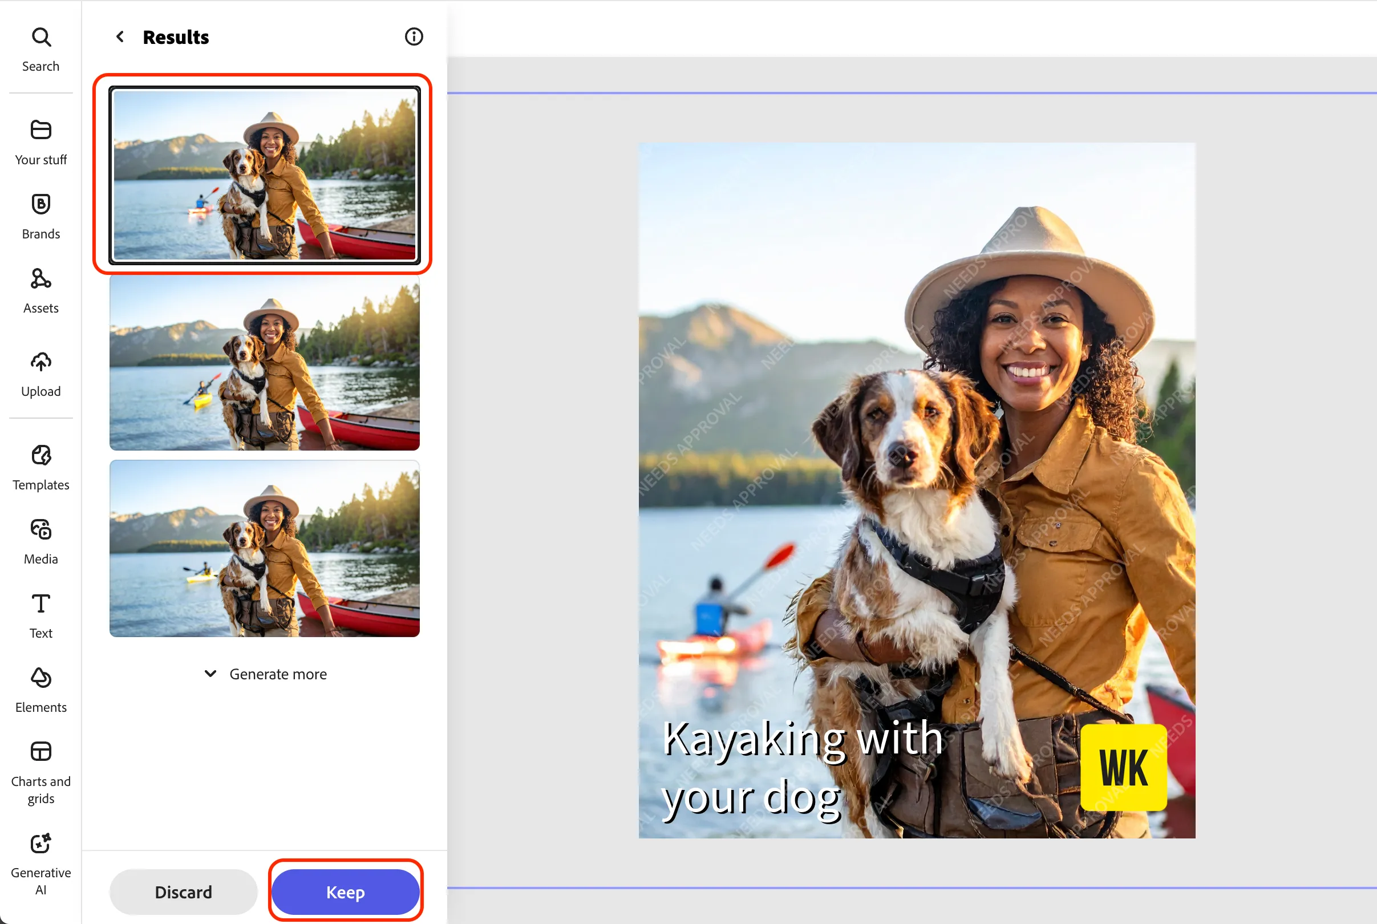Open the Media panel
1377x924 pixels.
[40, 542]
